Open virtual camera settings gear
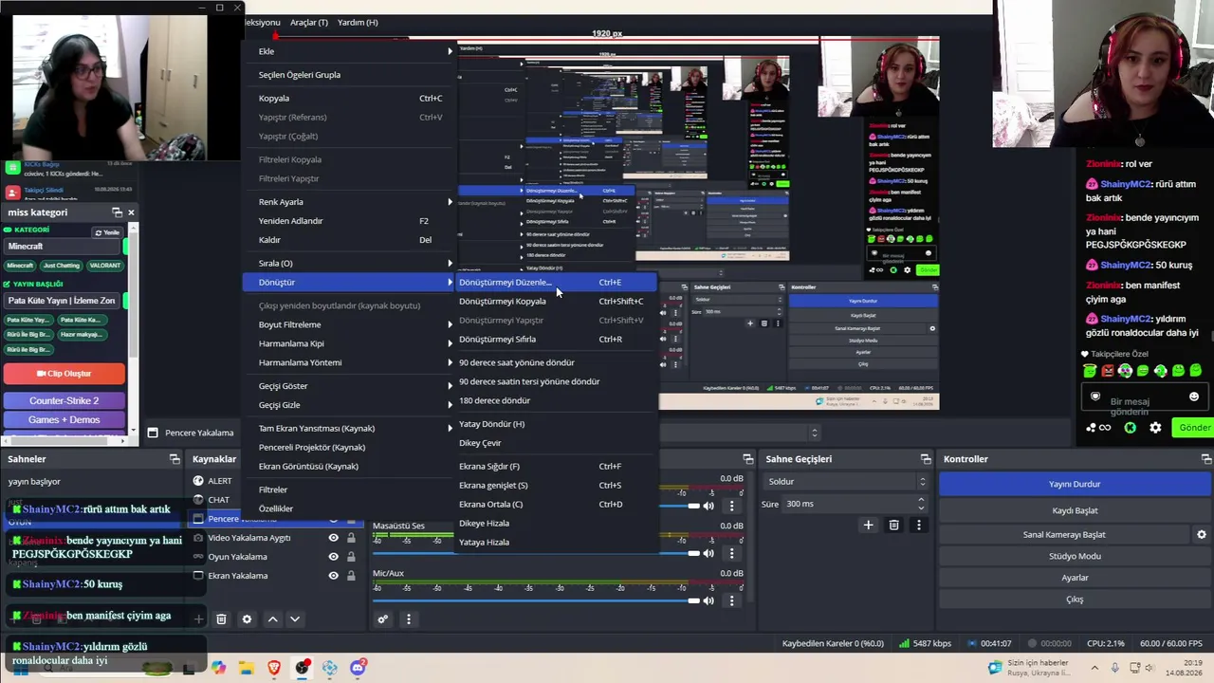This screenshot has height=683, width=1214. [x=1202, y=535]
